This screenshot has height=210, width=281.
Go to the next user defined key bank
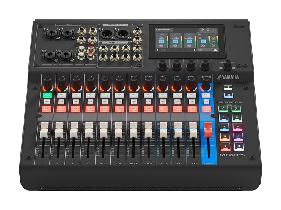[x=236, y=108]
